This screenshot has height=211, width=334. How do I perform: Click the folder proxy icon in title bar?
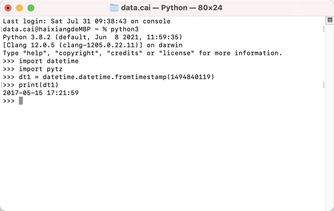pos(114,8)
